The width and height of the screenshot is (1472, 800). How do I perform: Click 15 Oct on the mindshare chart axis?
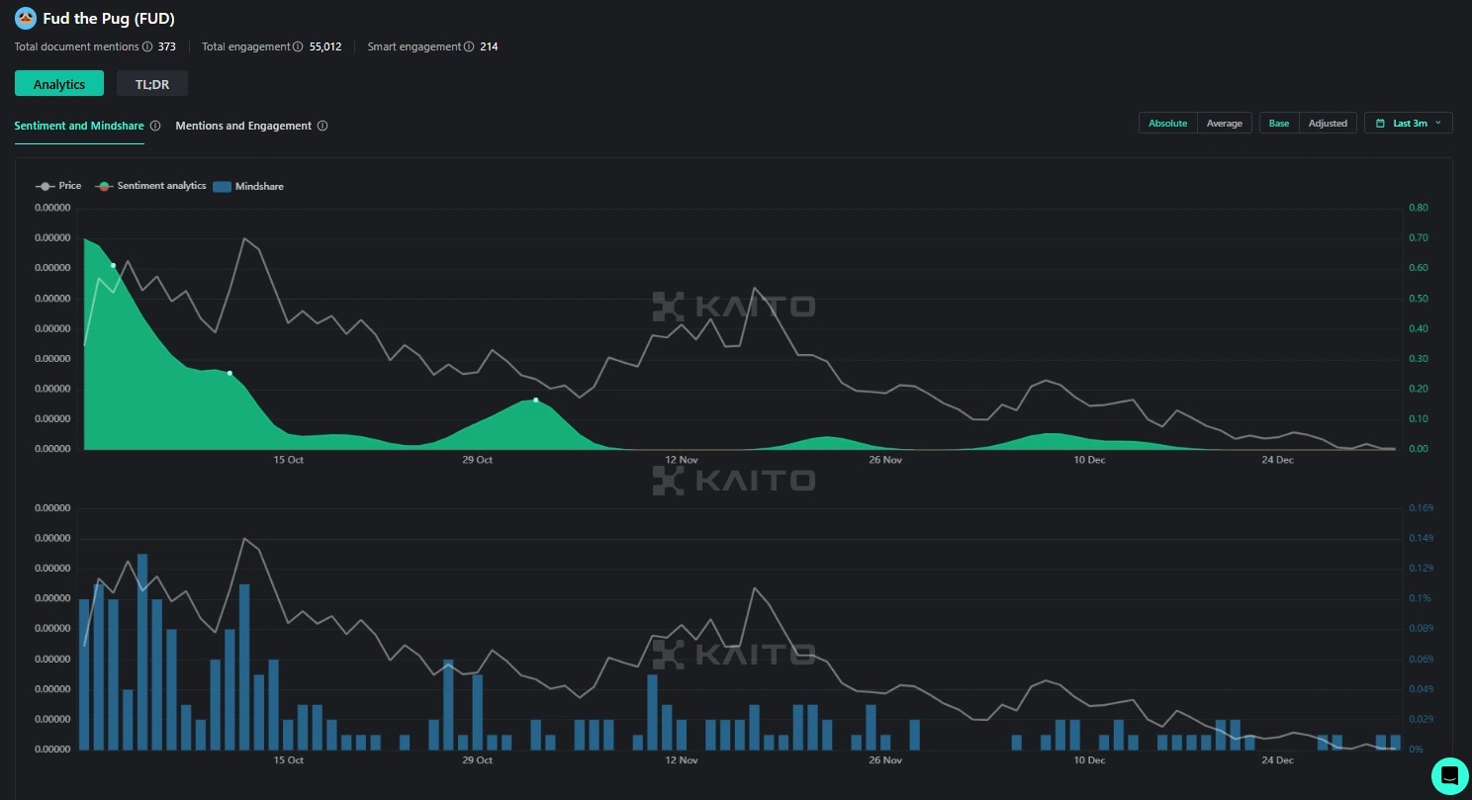click(288, 760)
